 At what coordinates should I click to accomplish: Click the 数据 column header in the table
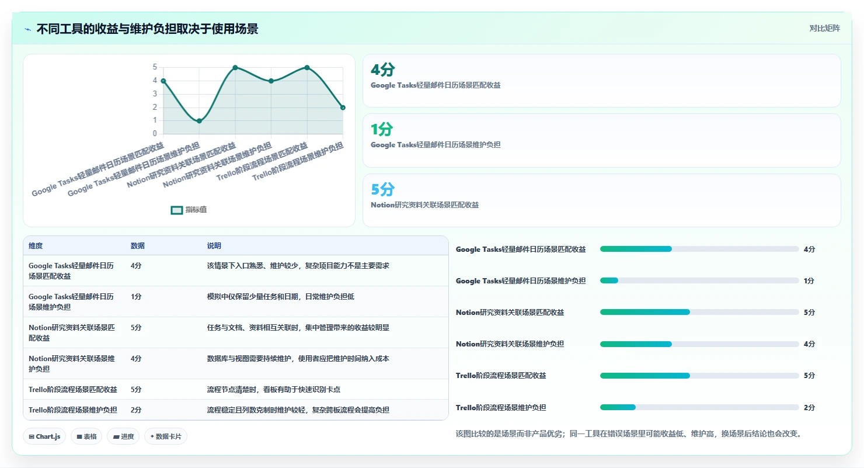[x=138, y=246]
